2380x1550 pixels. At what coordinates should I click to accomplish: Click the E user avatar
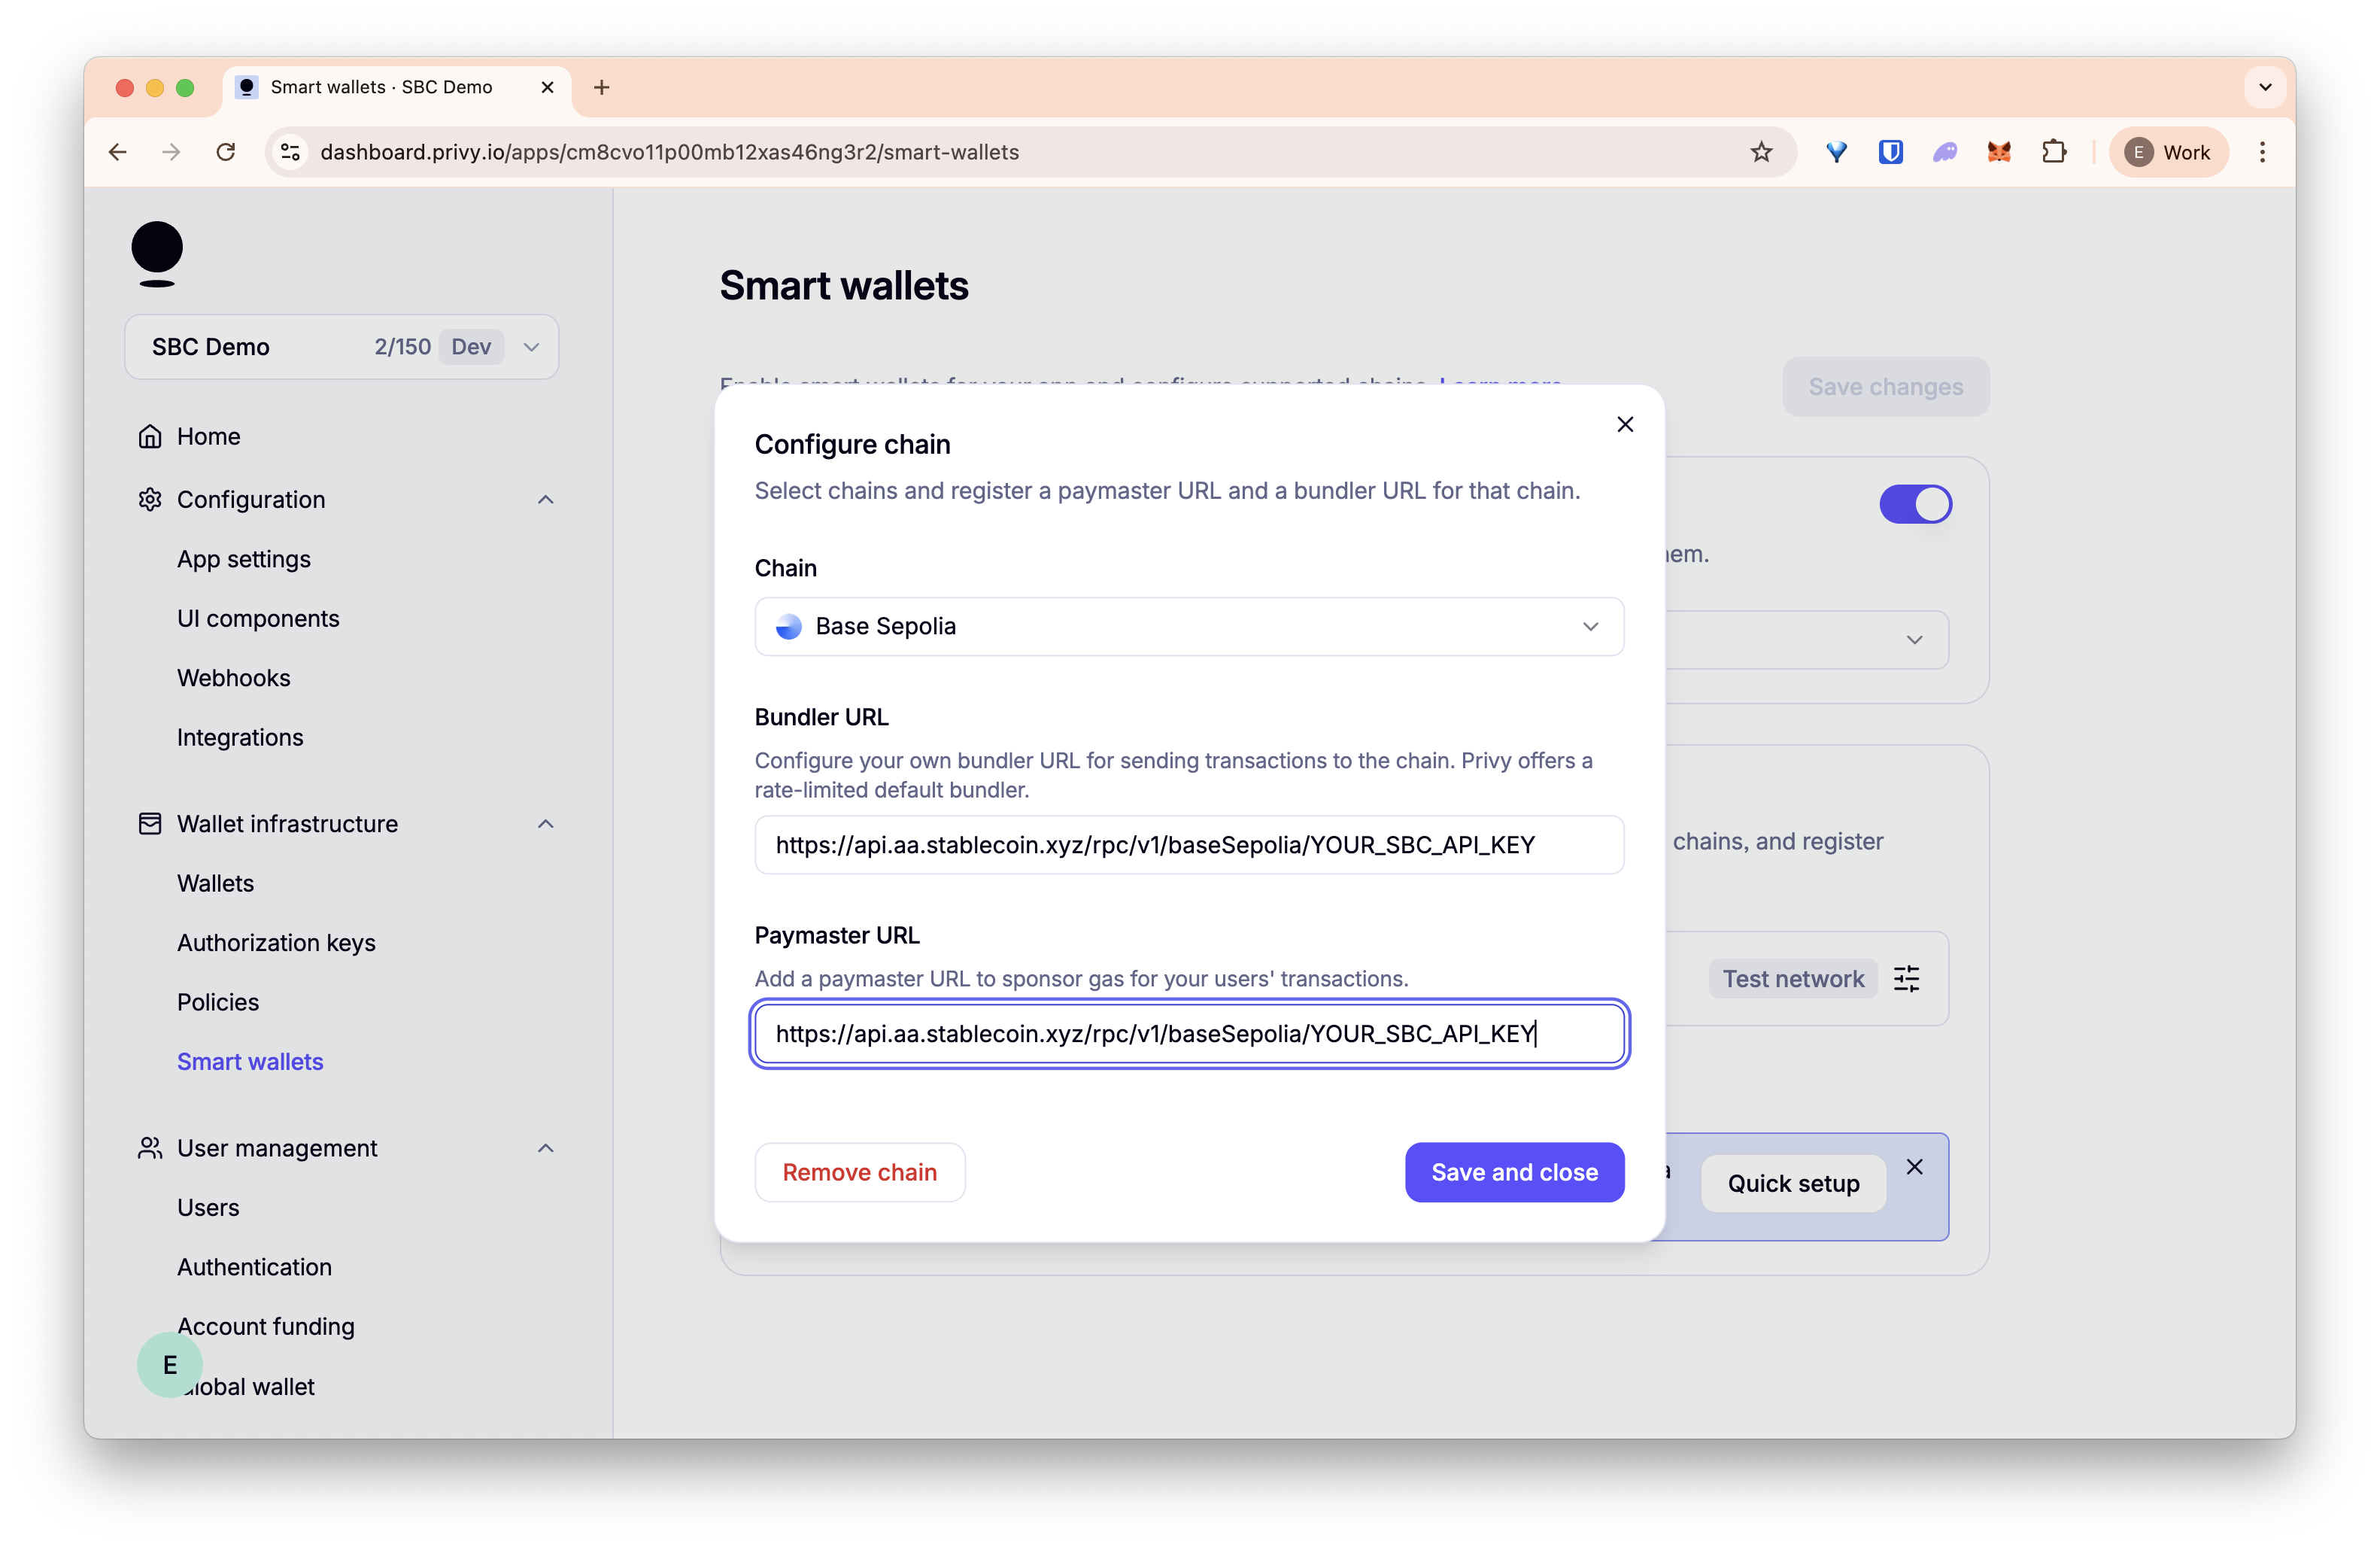tap(170, 1365)
